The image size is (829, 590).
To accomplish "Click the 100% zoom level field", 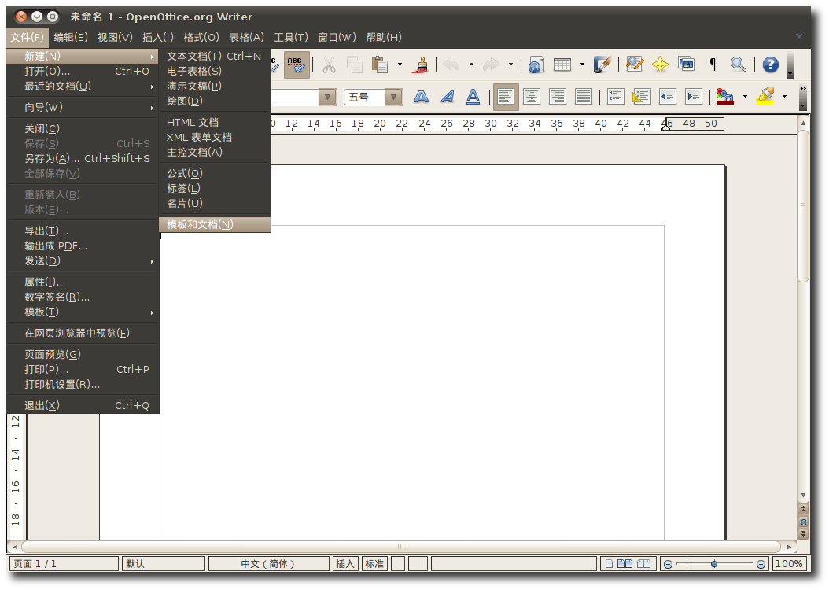I will [x=789, y=564].
